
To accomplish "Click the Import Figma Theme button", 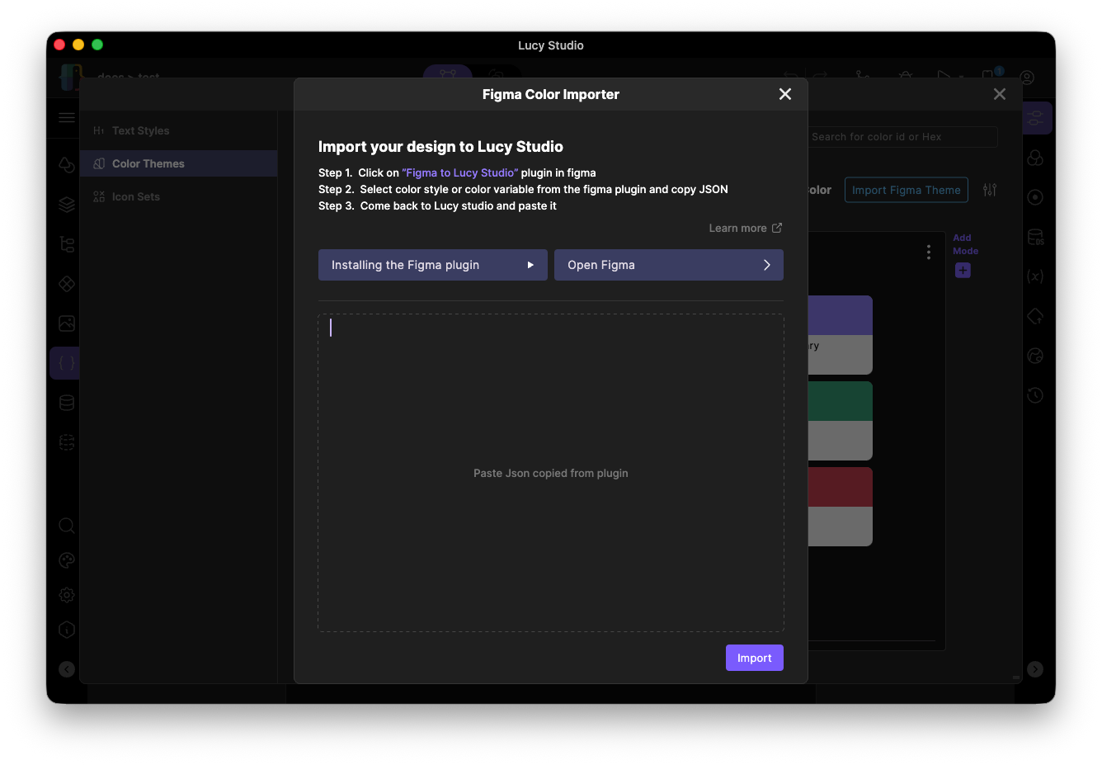I will tap(907, 190).
